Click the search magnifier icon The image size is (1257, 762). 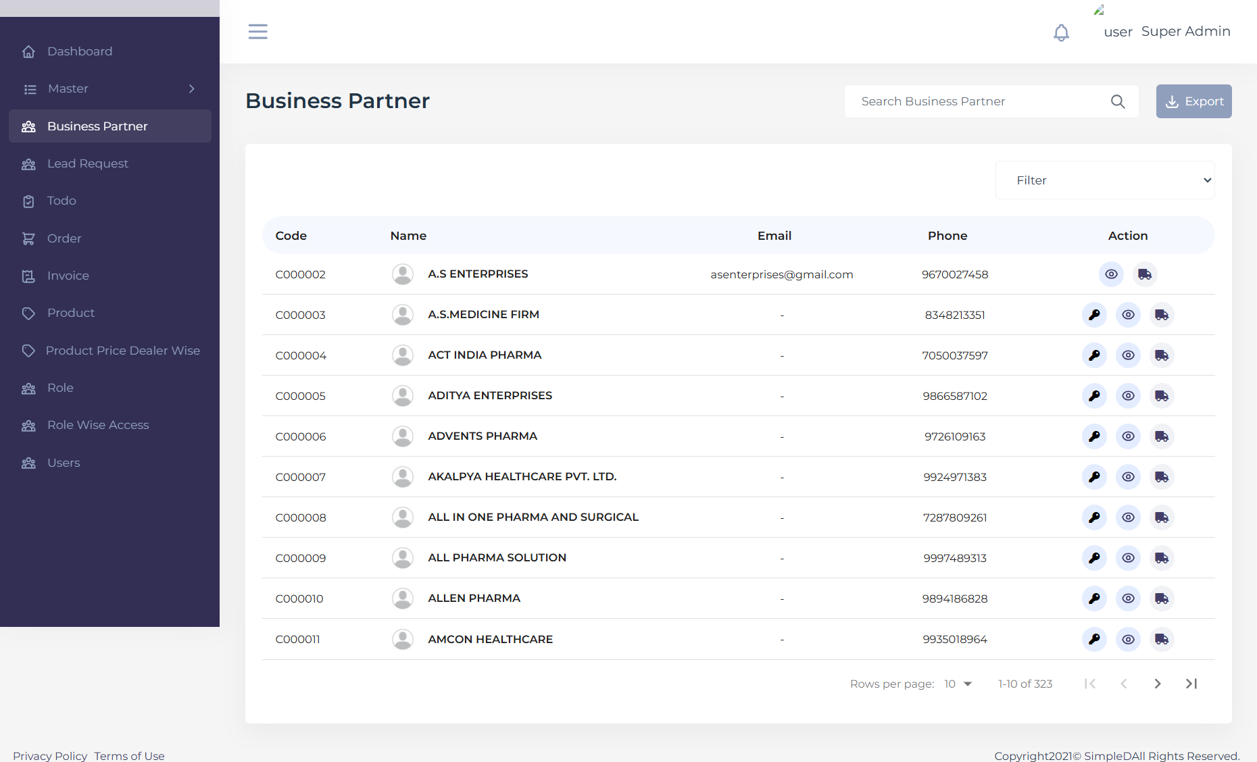point(1118,101)
